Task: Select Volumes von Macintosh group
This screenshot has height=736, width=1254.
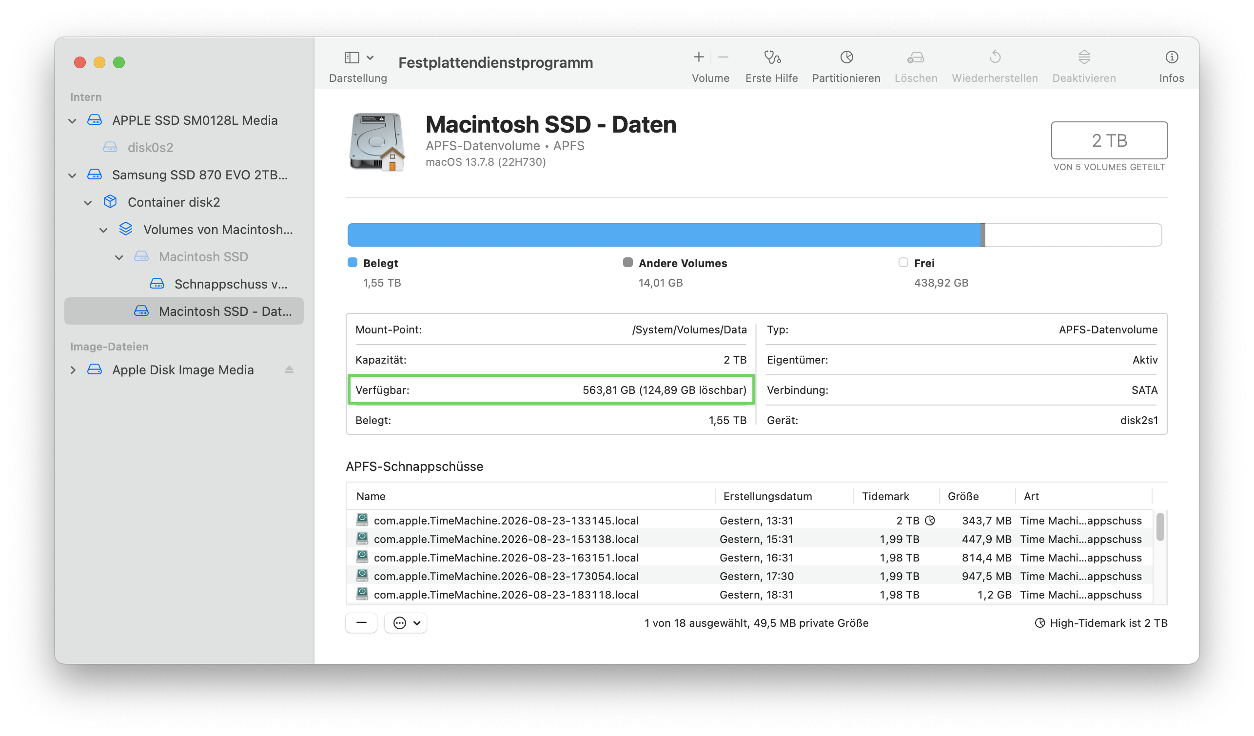Action: 184,230
